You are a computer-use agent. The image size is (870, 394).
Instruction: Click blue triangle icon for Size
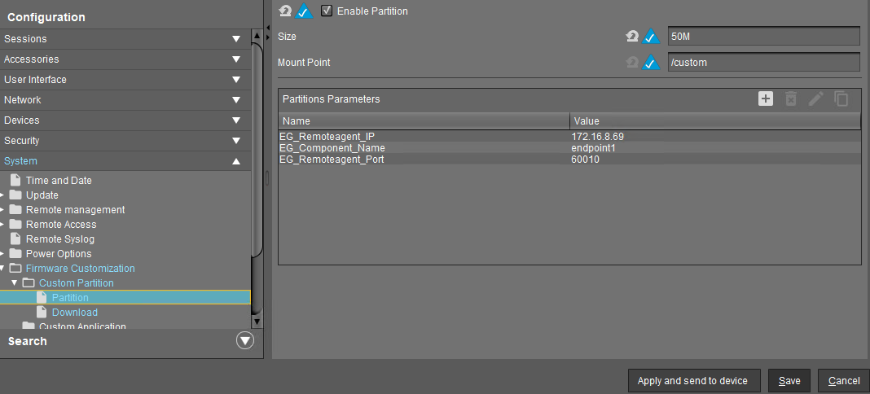point(651,37)
